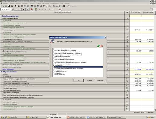This screenshot has width=156, height=119.
Task: Check 'Комплексная оценка финансового состояния' checkbox
Action: (53, 69)
